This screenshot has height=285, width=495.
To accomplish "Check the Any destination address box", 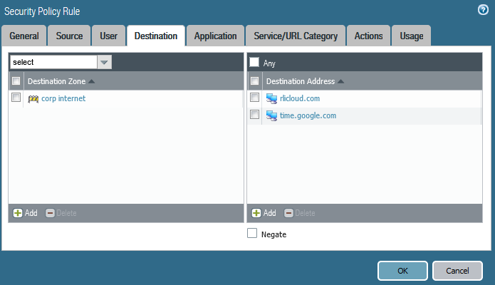I will coord(254,62).
